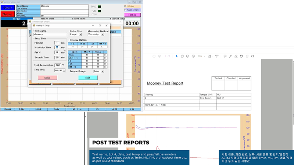The image size is (294, 165).
Task: Click the PrtScr button
Action: (132, 15)
